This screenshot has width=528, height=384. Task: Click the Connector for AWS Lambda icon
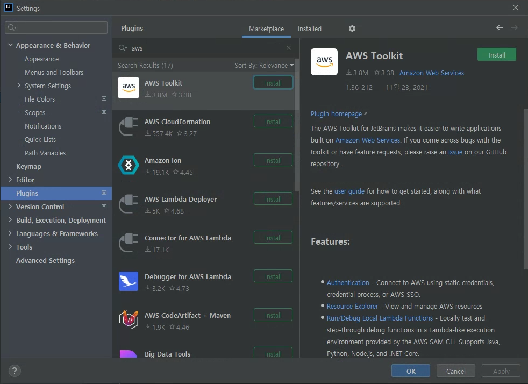[x=129, y=243]
